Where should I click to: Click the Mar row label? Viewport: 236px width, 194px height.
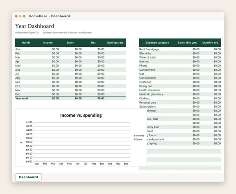(18, 57)
